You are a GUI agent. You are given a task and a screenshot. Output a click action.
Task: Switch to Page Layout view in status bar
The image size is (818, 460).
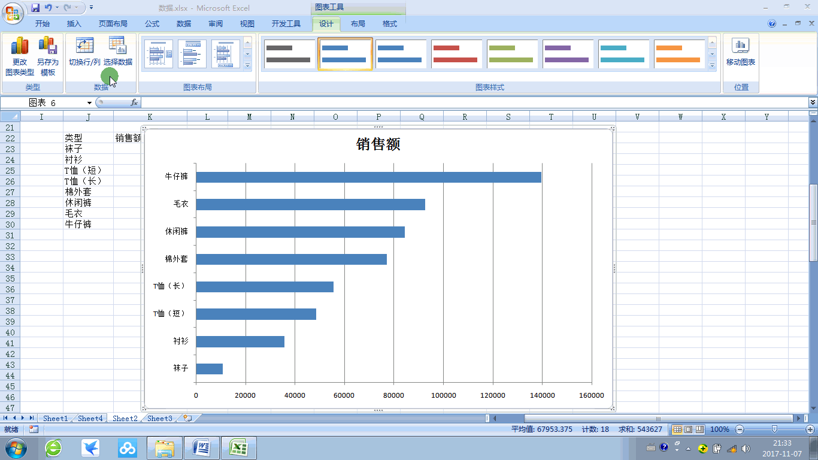coord(688,429)
